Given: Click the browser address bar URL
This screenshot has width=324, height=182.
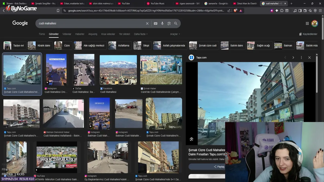Looking at the screenshot, I should tap(146, 11).
